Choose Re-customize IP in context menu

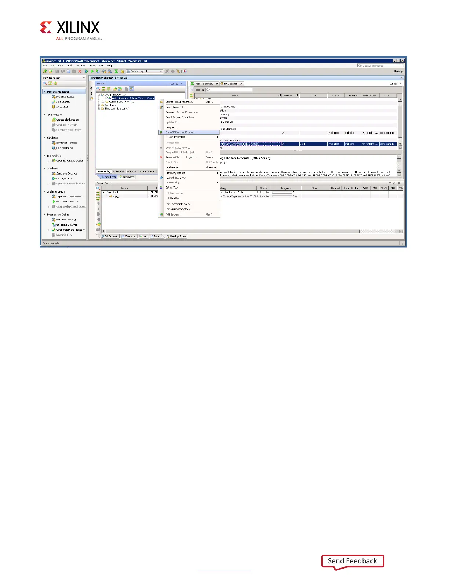pos(189,107)
